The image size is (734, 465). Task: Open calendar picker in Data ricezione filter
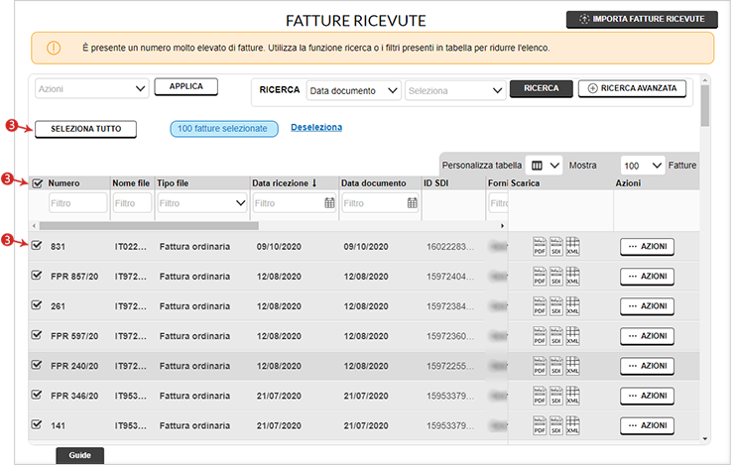[x=329, y=203]
